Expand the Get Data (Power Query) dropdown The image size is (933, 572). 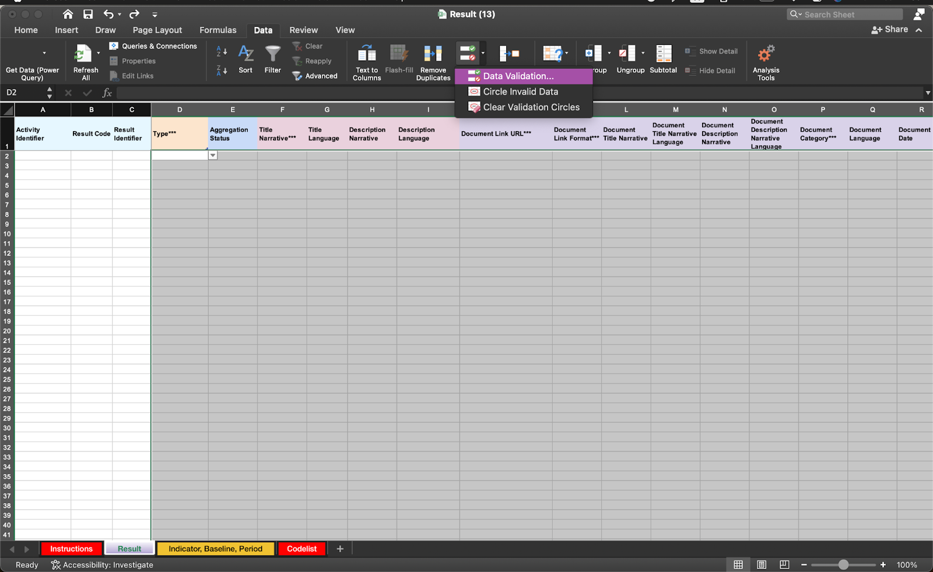[x=44, y=52]
